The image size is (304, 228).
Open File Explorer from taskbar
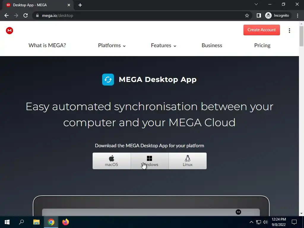[36, 222]
